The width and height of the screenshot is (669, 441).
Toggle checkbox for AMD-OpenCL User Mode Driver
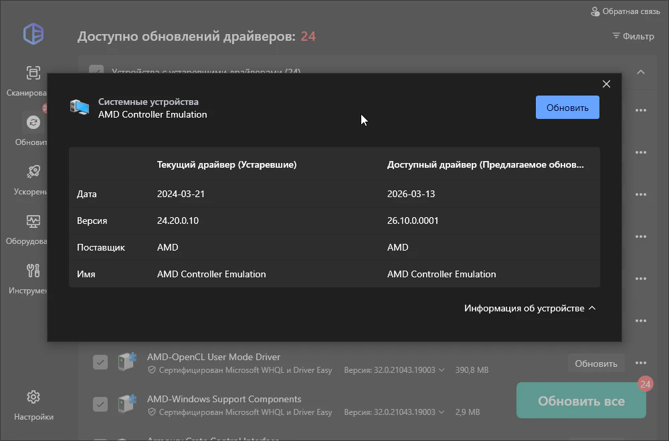100,363
